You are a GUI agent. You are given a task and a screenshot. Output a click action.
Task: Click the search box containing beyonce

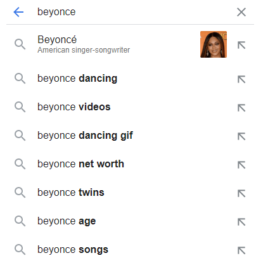[x=133, y=12]
